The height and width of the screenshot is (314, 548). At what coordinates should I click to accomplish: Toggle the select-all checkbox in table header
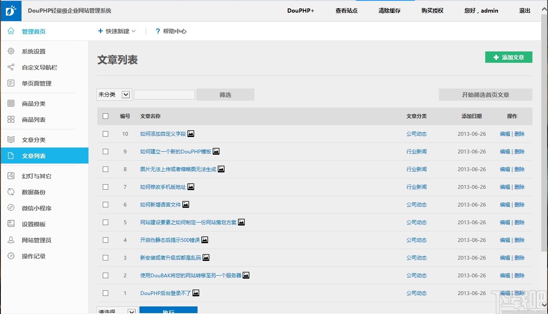click(105, 116)
